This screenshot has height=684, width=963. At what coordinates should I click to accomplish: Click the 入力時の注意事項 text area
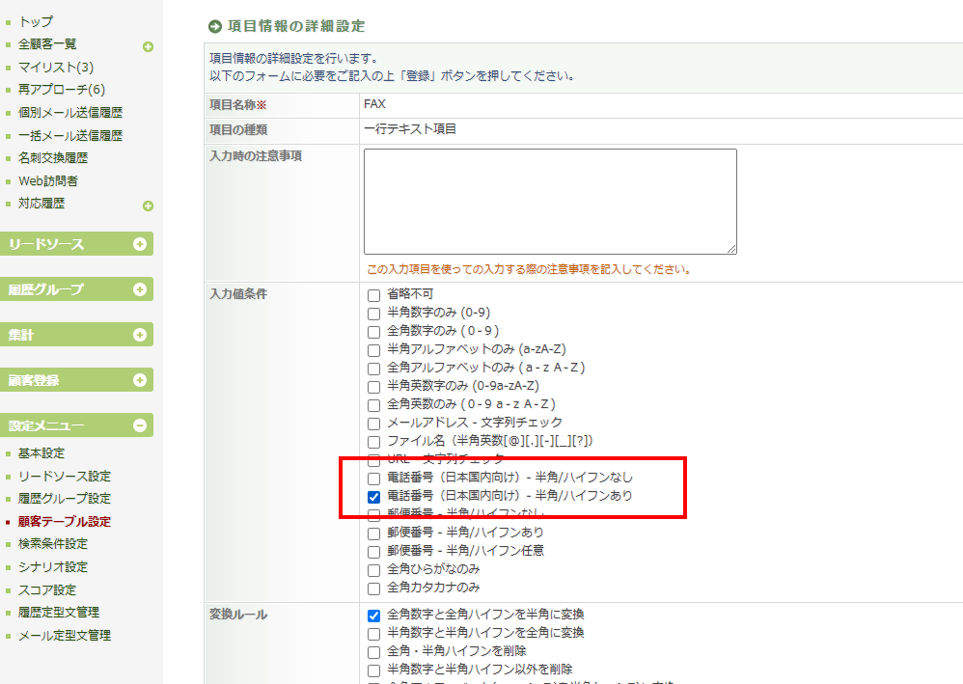click(x=550, y=201)
